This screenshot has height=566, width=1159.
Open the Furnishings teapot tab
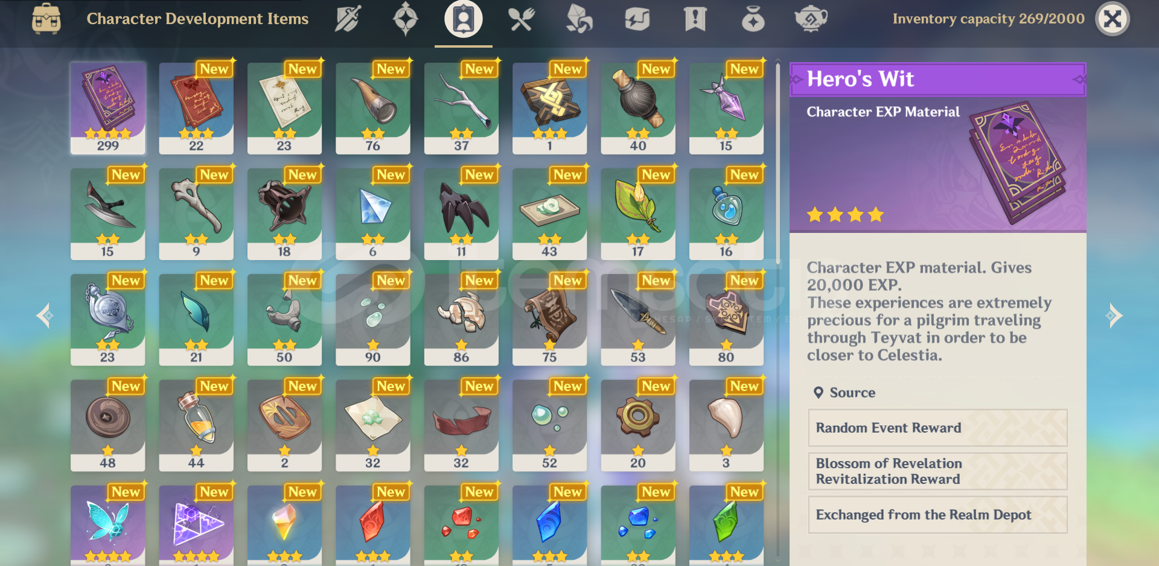[x=811, y=19]
